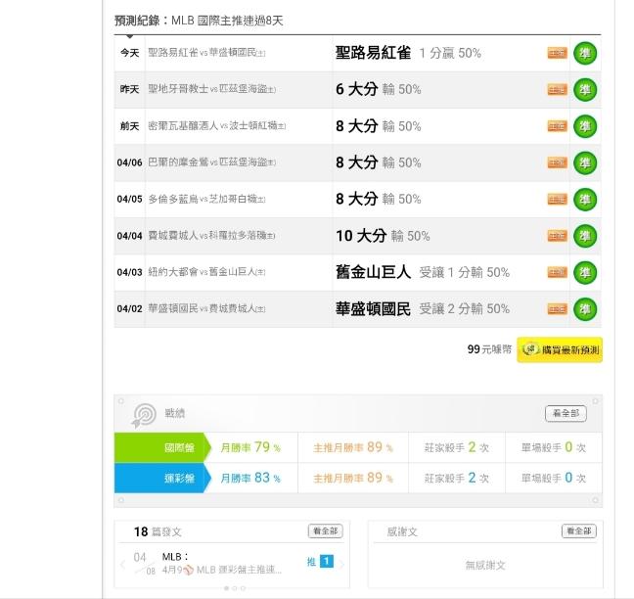Select first pagination dot under posts
The width and height of the screenshot is (634, 599).
(226, 588)
